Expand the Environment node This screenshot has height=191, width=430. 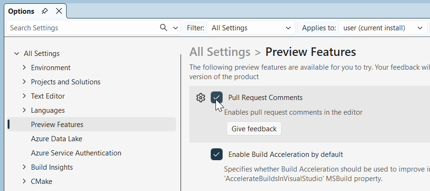(24, 68)
